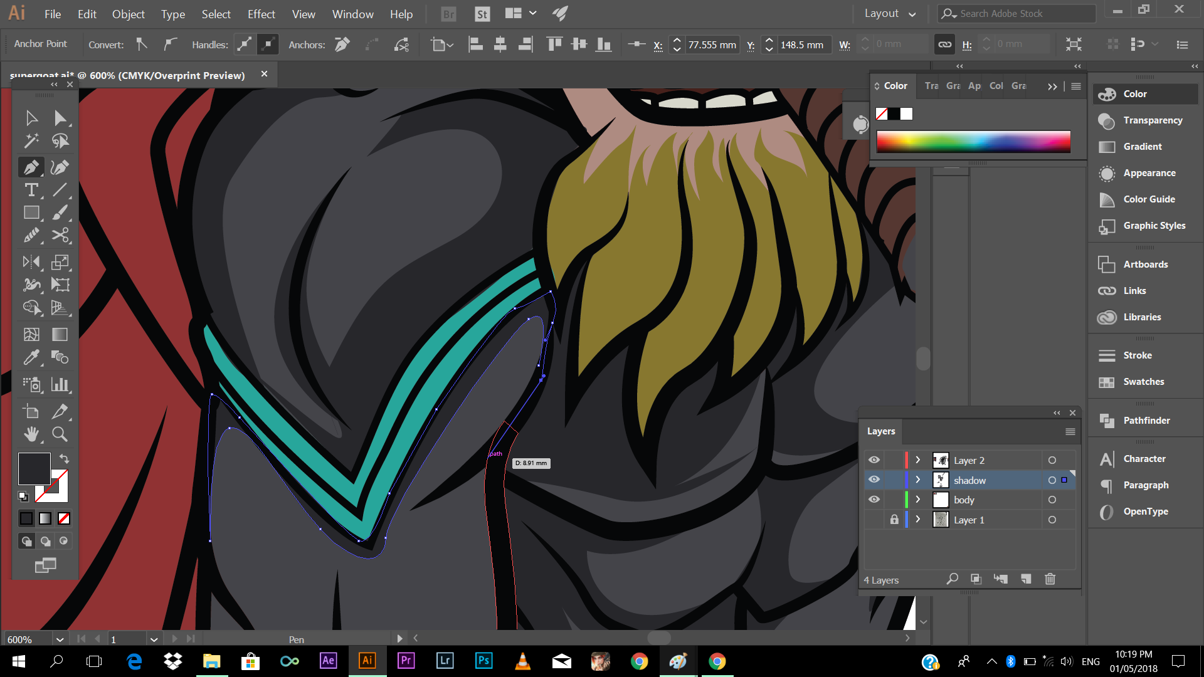
Task: Select the Zoom tool
Action: [x=60, y=434]
